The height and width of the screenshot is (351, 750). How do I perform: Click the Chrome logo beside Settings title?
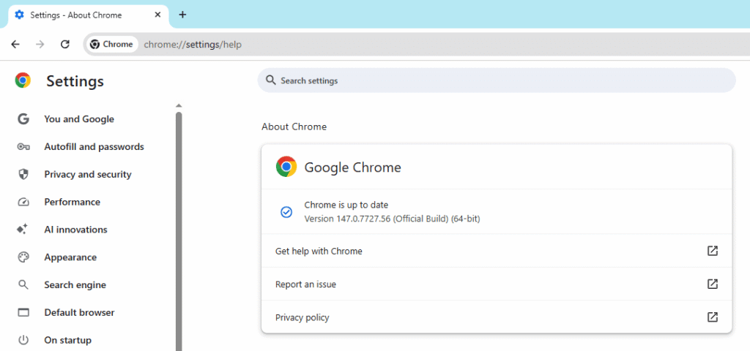23,80
